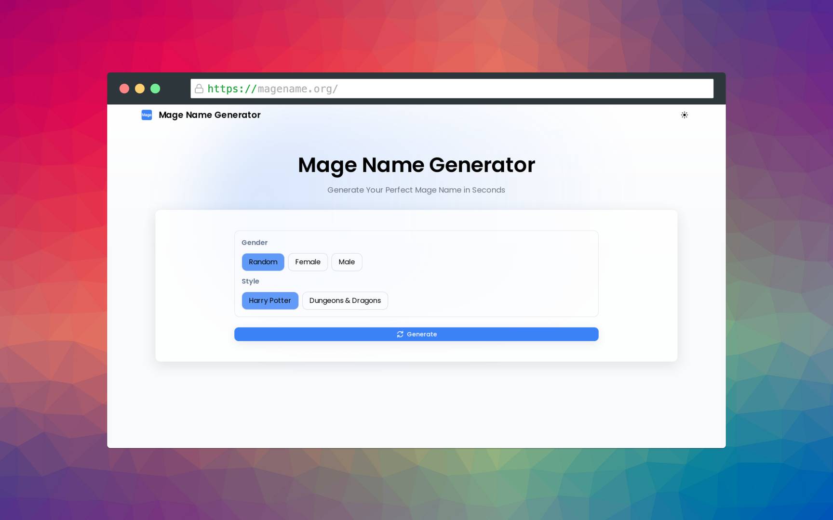Select the Male gender option
833x520 pixels.
347,262
